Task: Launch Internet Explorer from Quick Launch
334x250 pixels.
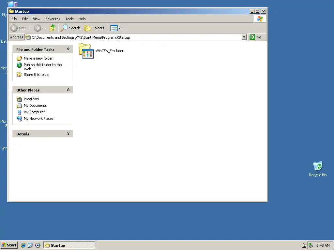Action: (23, 245)
